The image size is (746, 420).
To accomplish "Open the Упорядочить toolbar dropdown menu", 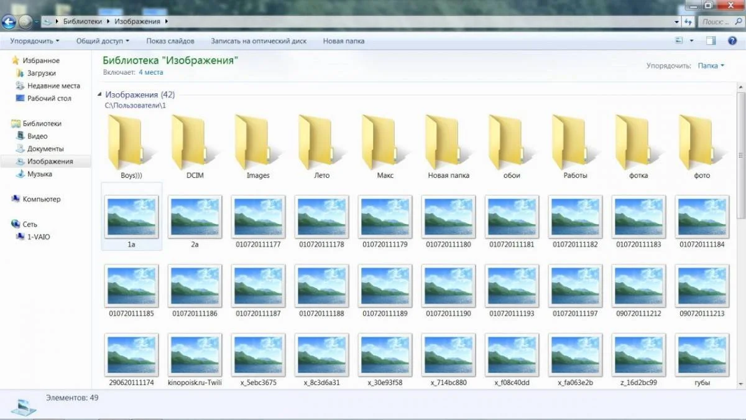I will pos(35,41).
